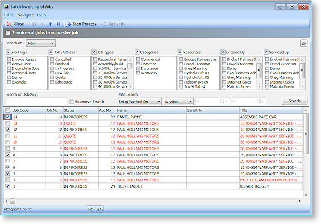The image size is (321, 224).
Task: Click the collapse filter panel icon
Action: tap(303, 43)
